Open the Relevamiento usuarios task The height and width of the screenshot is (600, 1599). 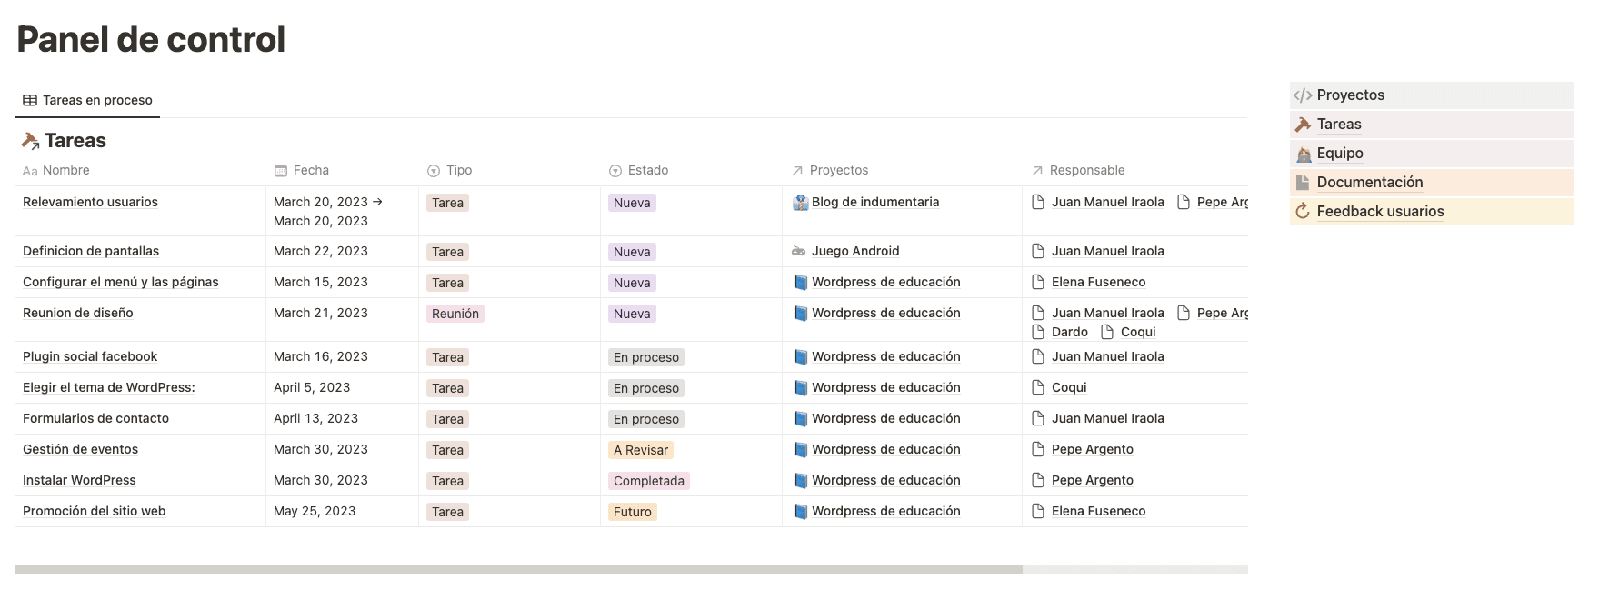(x=90, y=203)
